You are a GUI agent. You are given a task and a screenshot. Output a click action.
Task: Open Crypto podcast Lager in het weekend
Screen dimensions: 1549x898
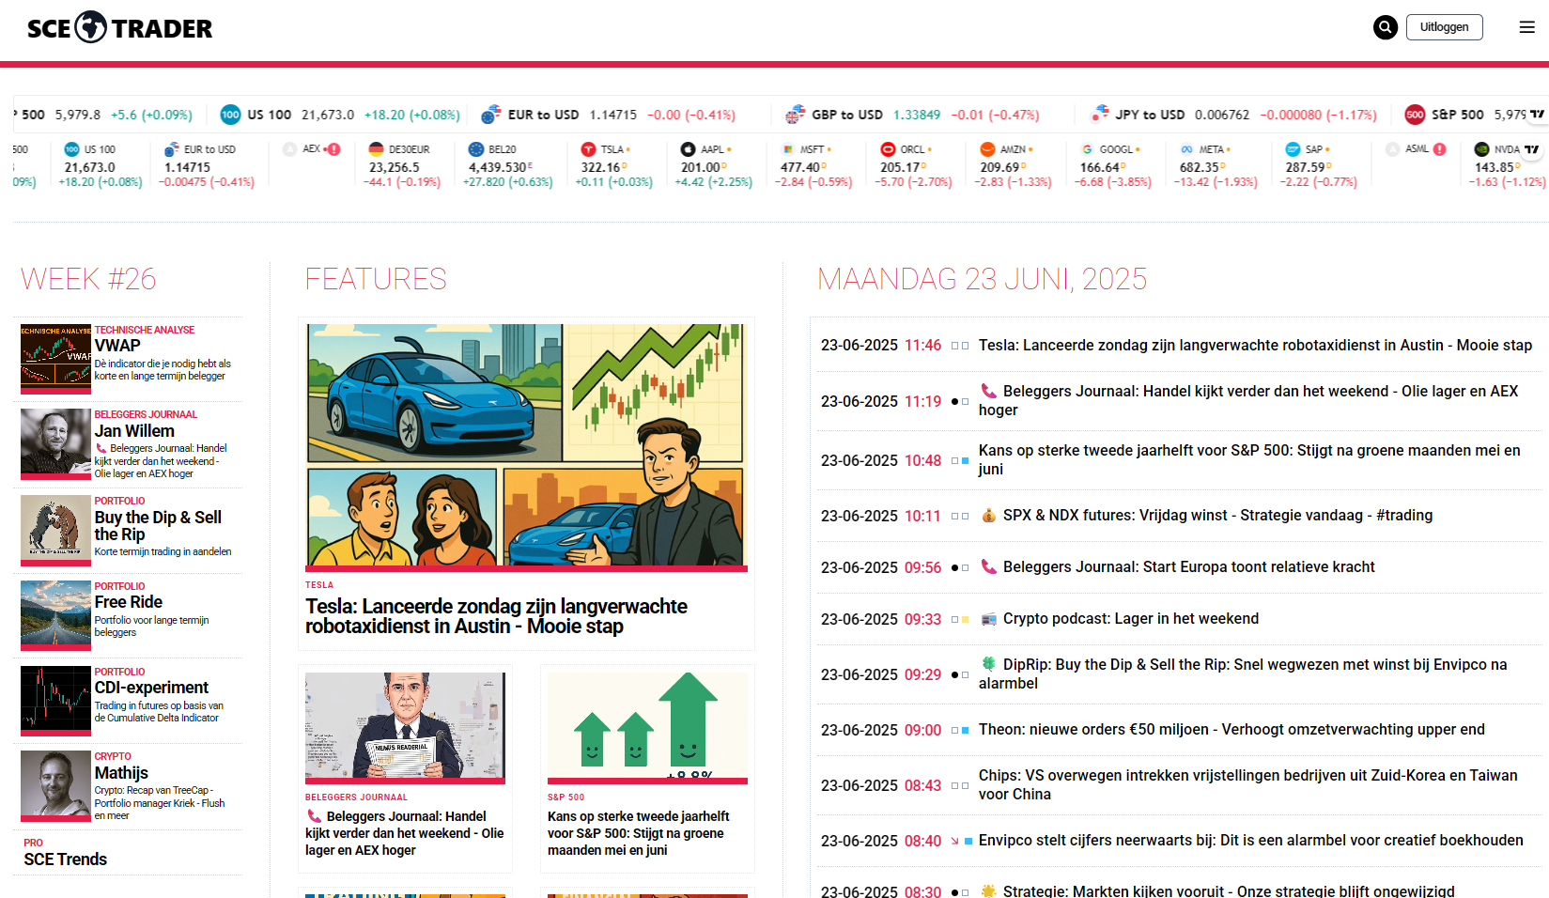click(x=1131, y=618)
